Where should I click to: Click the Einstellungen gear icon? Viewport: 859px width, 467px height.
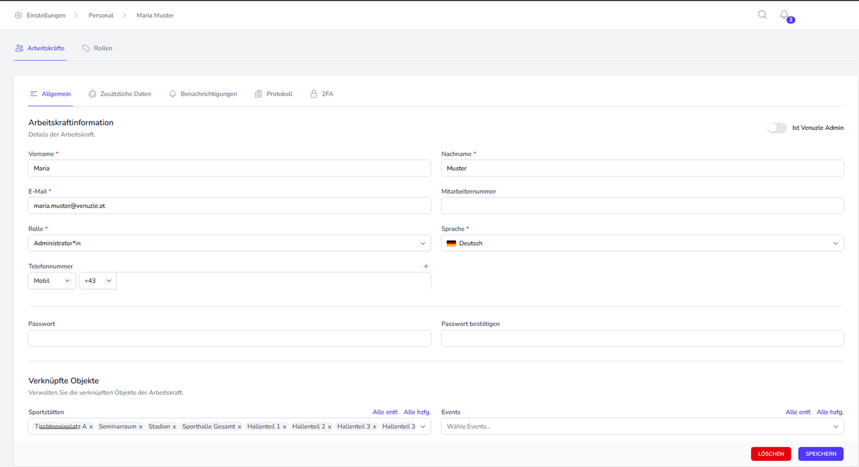(18, 15)
